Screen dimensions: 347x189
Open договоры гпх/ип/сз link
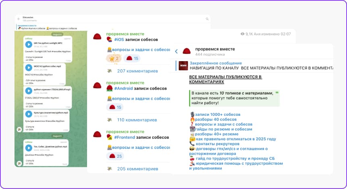[229, 151]
